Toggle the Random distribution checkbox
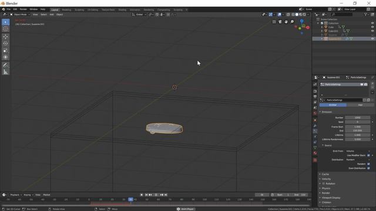This screenshot has width=376, height=211. pyautogui.click(x=368, y=164)
